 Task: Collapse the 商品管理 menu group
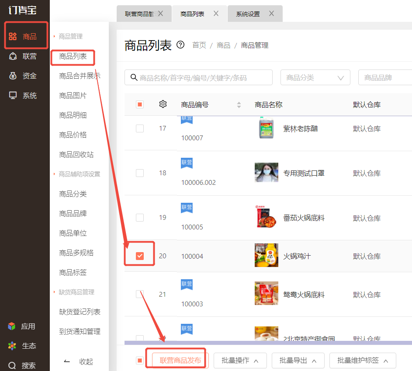(68, 36)
